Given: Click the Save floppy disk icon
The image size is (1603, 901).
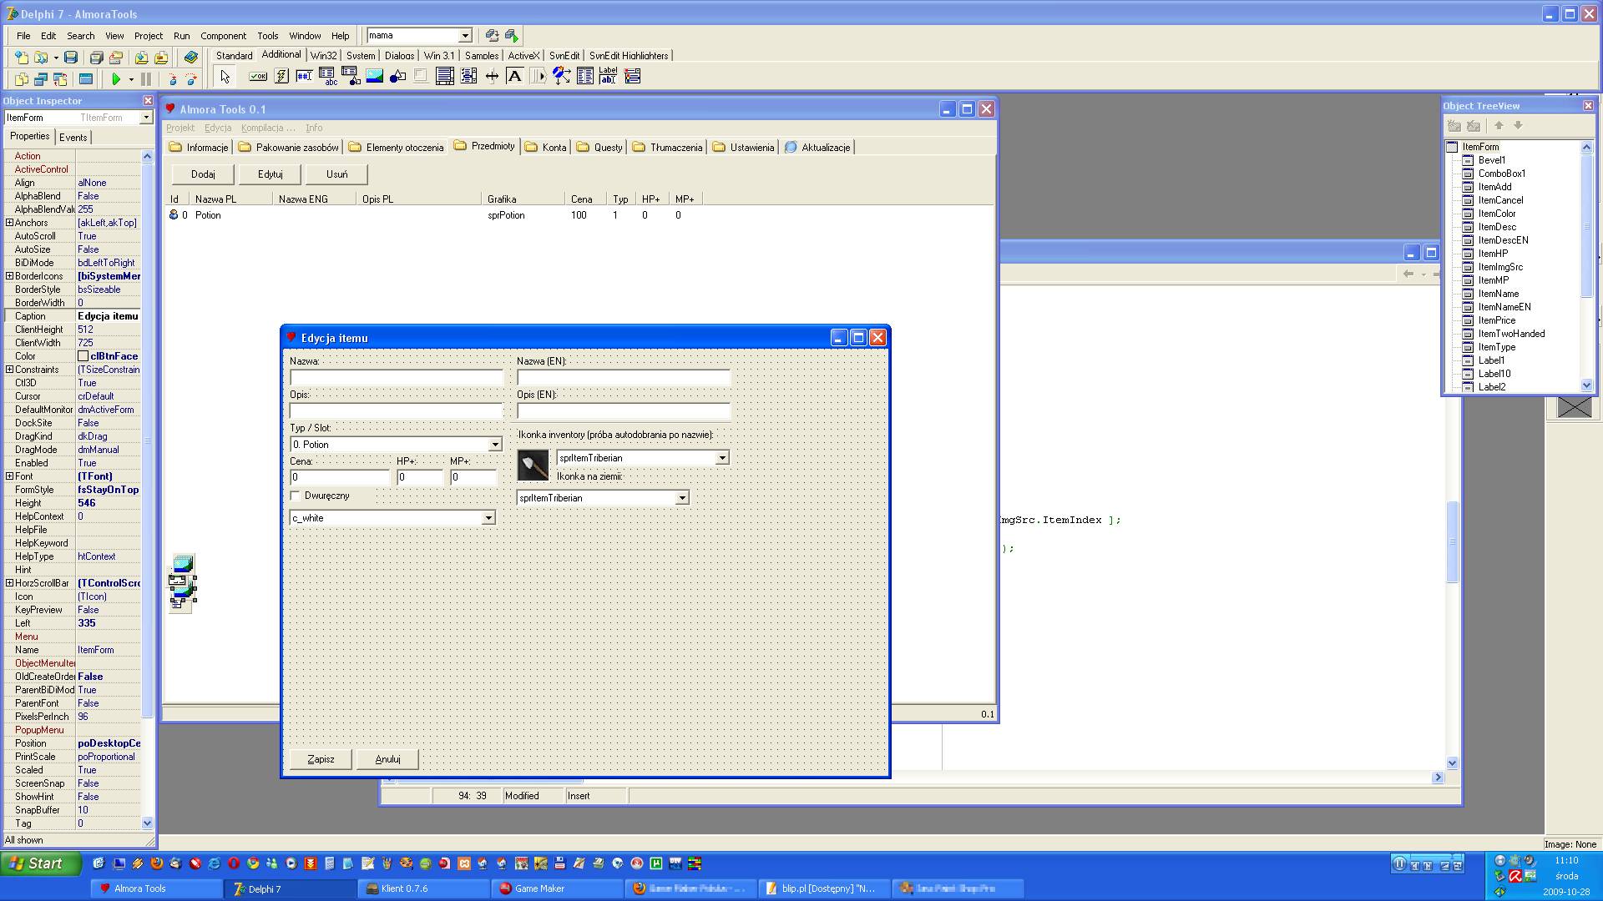Looking at the screenshot, I should click(71, 58).
